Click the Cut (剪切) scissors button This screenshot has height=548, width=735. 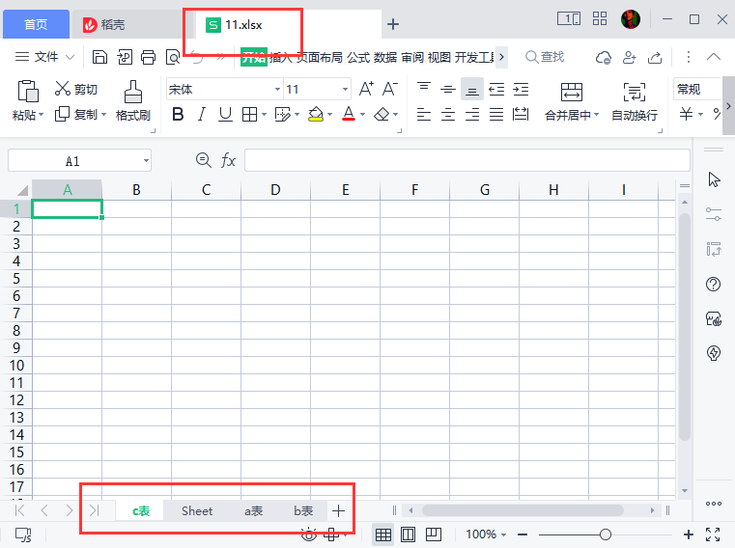[75, 89]
